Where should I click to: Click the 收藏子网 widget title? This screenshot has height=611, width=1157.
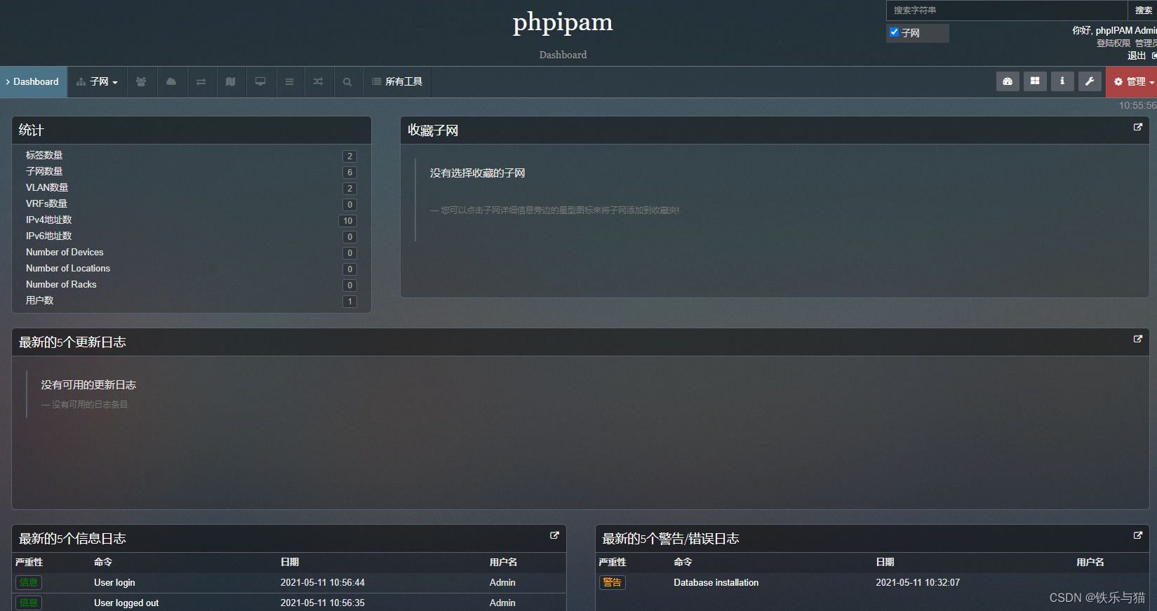433,130
